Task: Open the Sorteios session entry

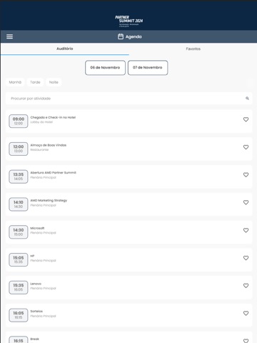Action: tap(128, 315)
